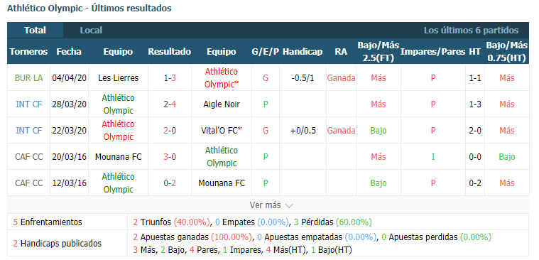Click the Impares/Pares column header

point(432,52)
